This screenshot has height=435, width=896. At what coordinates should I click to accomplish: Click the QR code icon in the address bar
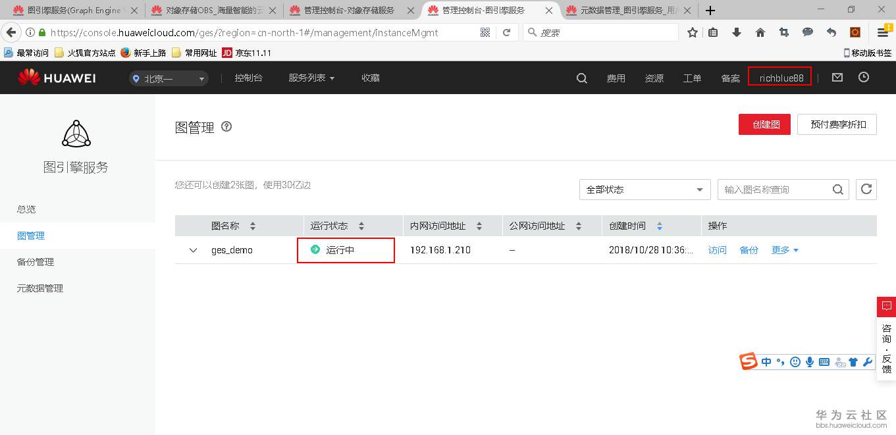485,32
